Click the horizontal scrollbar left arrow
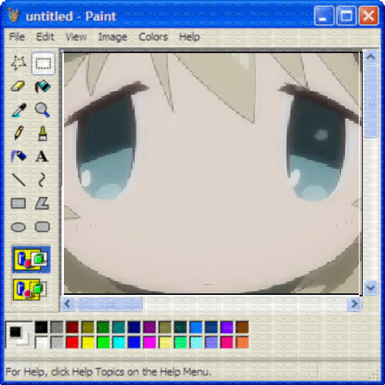Screen dimensions: 385x385 tap(68, 304)
